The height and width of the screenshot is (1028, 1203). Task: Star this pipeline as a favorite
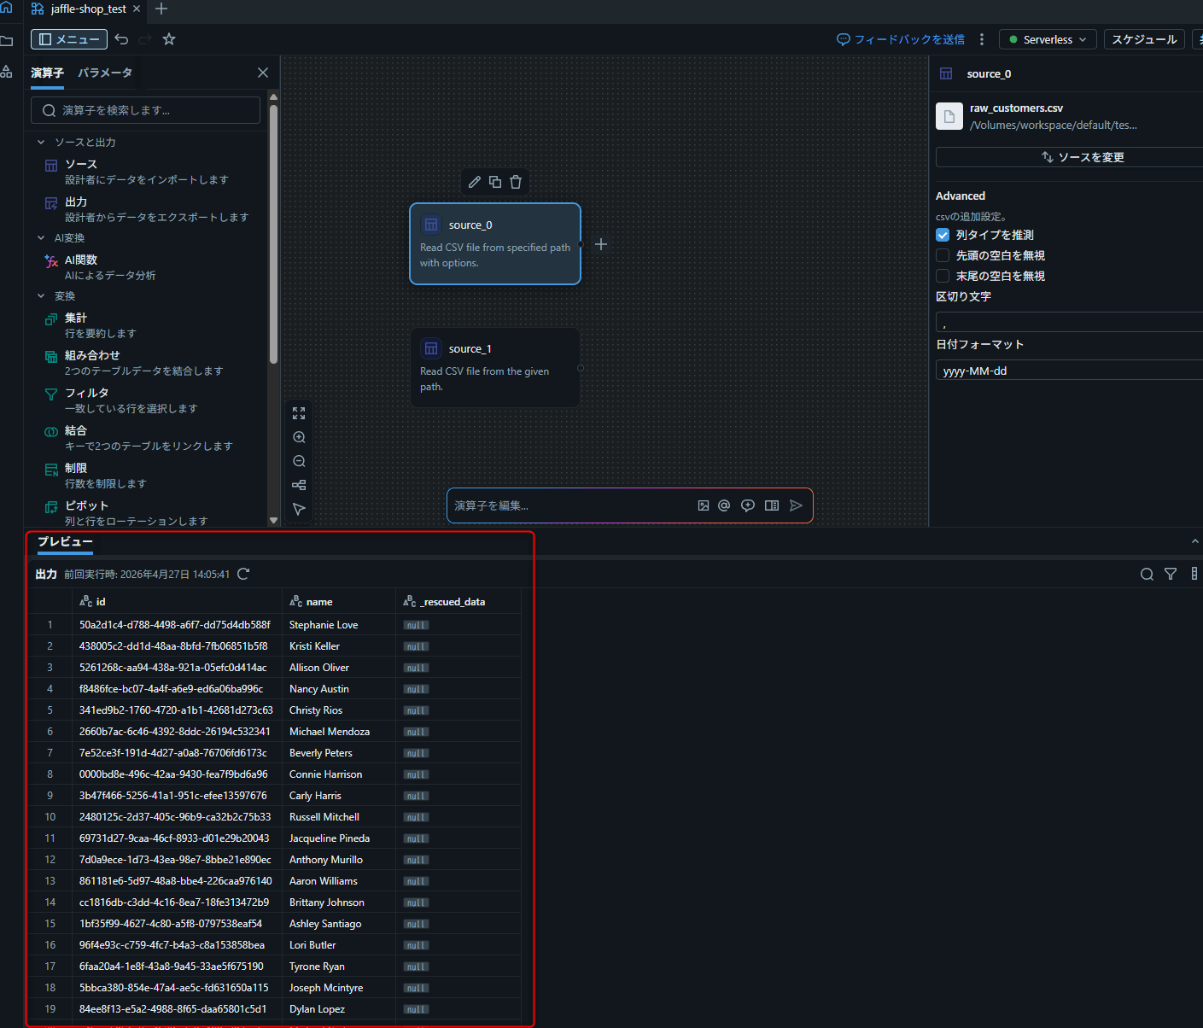point(169,39)
